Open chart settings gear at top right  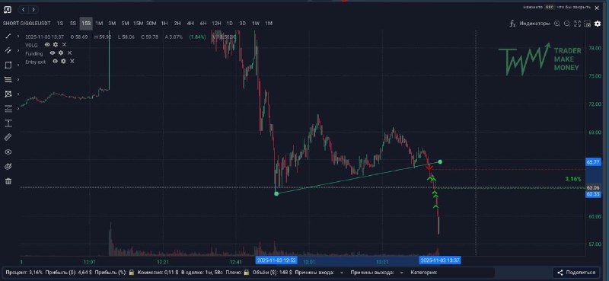click(598, 24)
